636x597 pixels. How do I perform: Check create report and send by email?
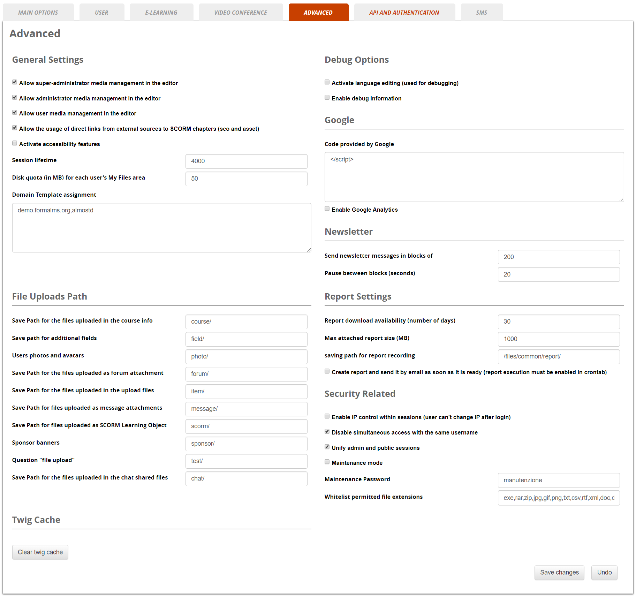pos(327,371)
